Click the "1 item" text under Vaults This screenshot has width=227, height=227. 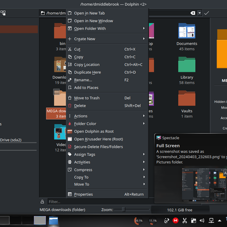coord(187,116)
